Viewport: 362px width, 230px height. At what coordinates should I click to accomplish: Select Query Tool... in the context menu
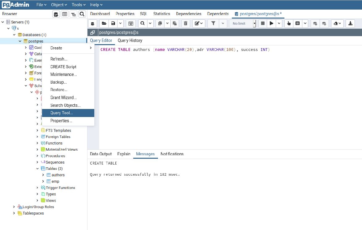(62, 113)
